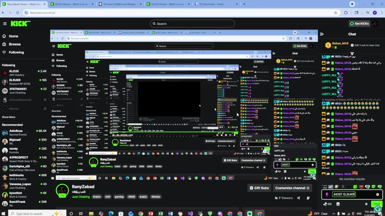The width and height of the screenshot is (385, 216).
Task: Insert the red angry emote
Action: [x=361, y=187]
